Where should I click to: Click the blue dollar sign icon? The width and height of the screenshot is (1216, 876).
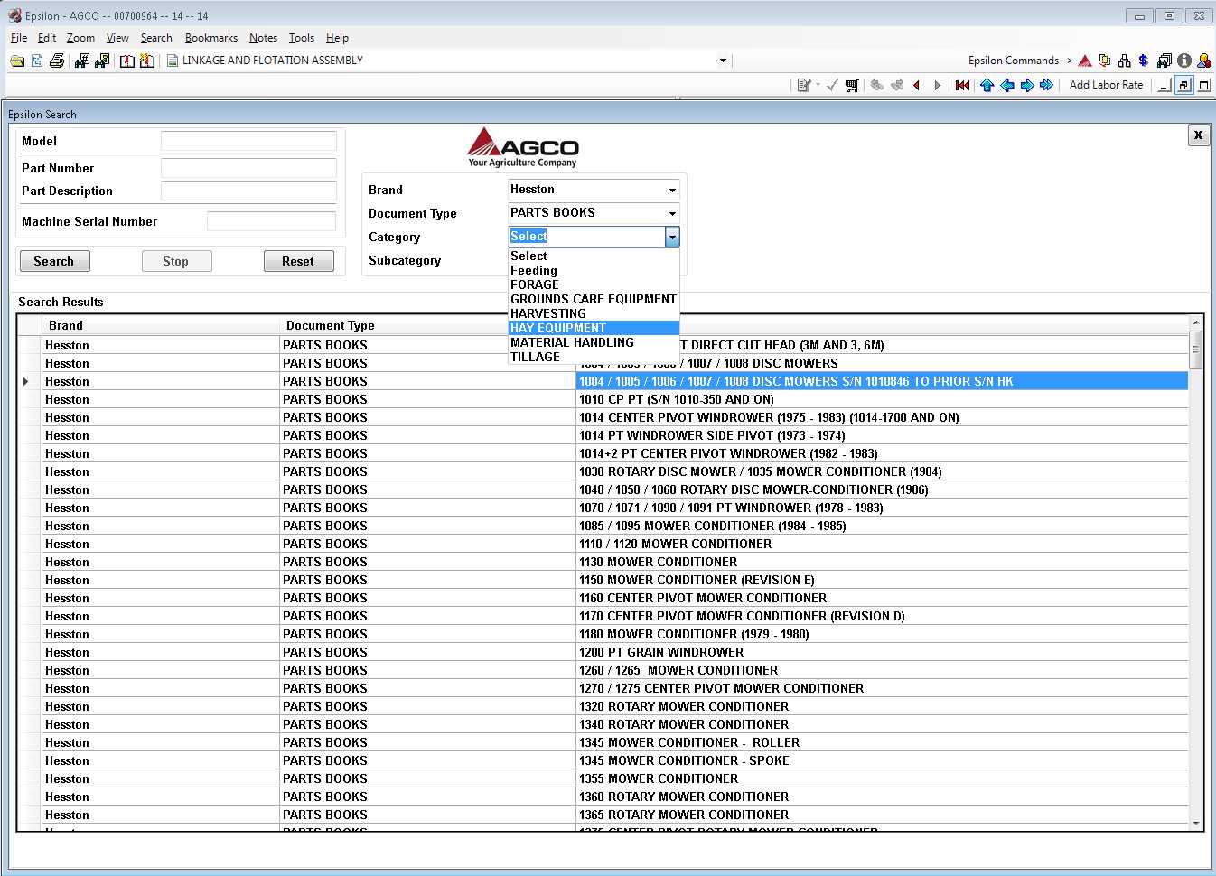coord(1144,61)
